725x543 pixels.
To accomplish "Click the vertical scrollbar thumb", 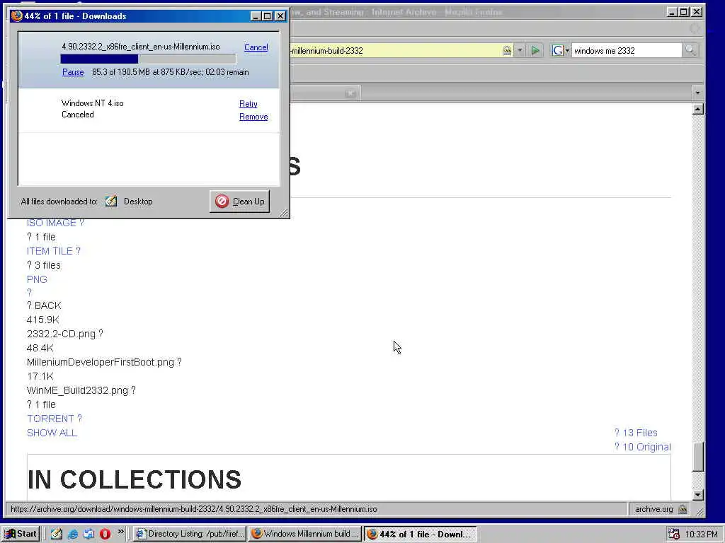I will point(698,457).
